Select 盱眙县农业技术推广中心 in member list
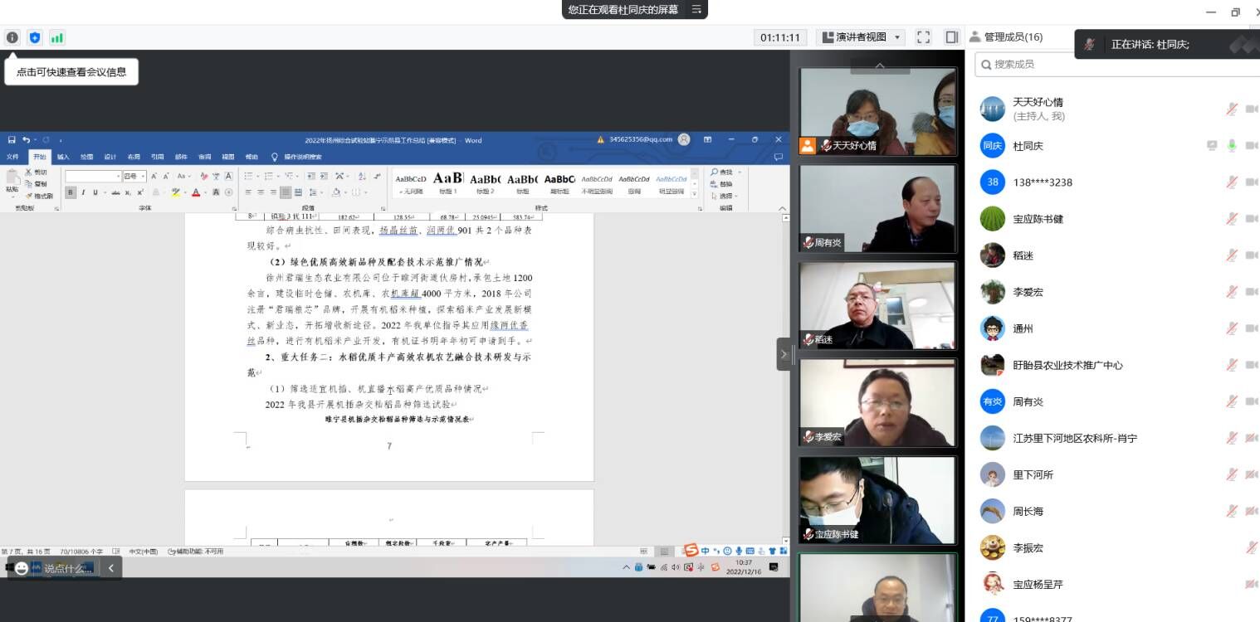This screenshot has height=622, width=1260. pos(1067,365)
